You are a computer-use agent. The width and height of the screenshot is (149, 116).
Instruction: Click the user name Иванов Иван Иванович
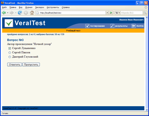click(x=131, y=20)
